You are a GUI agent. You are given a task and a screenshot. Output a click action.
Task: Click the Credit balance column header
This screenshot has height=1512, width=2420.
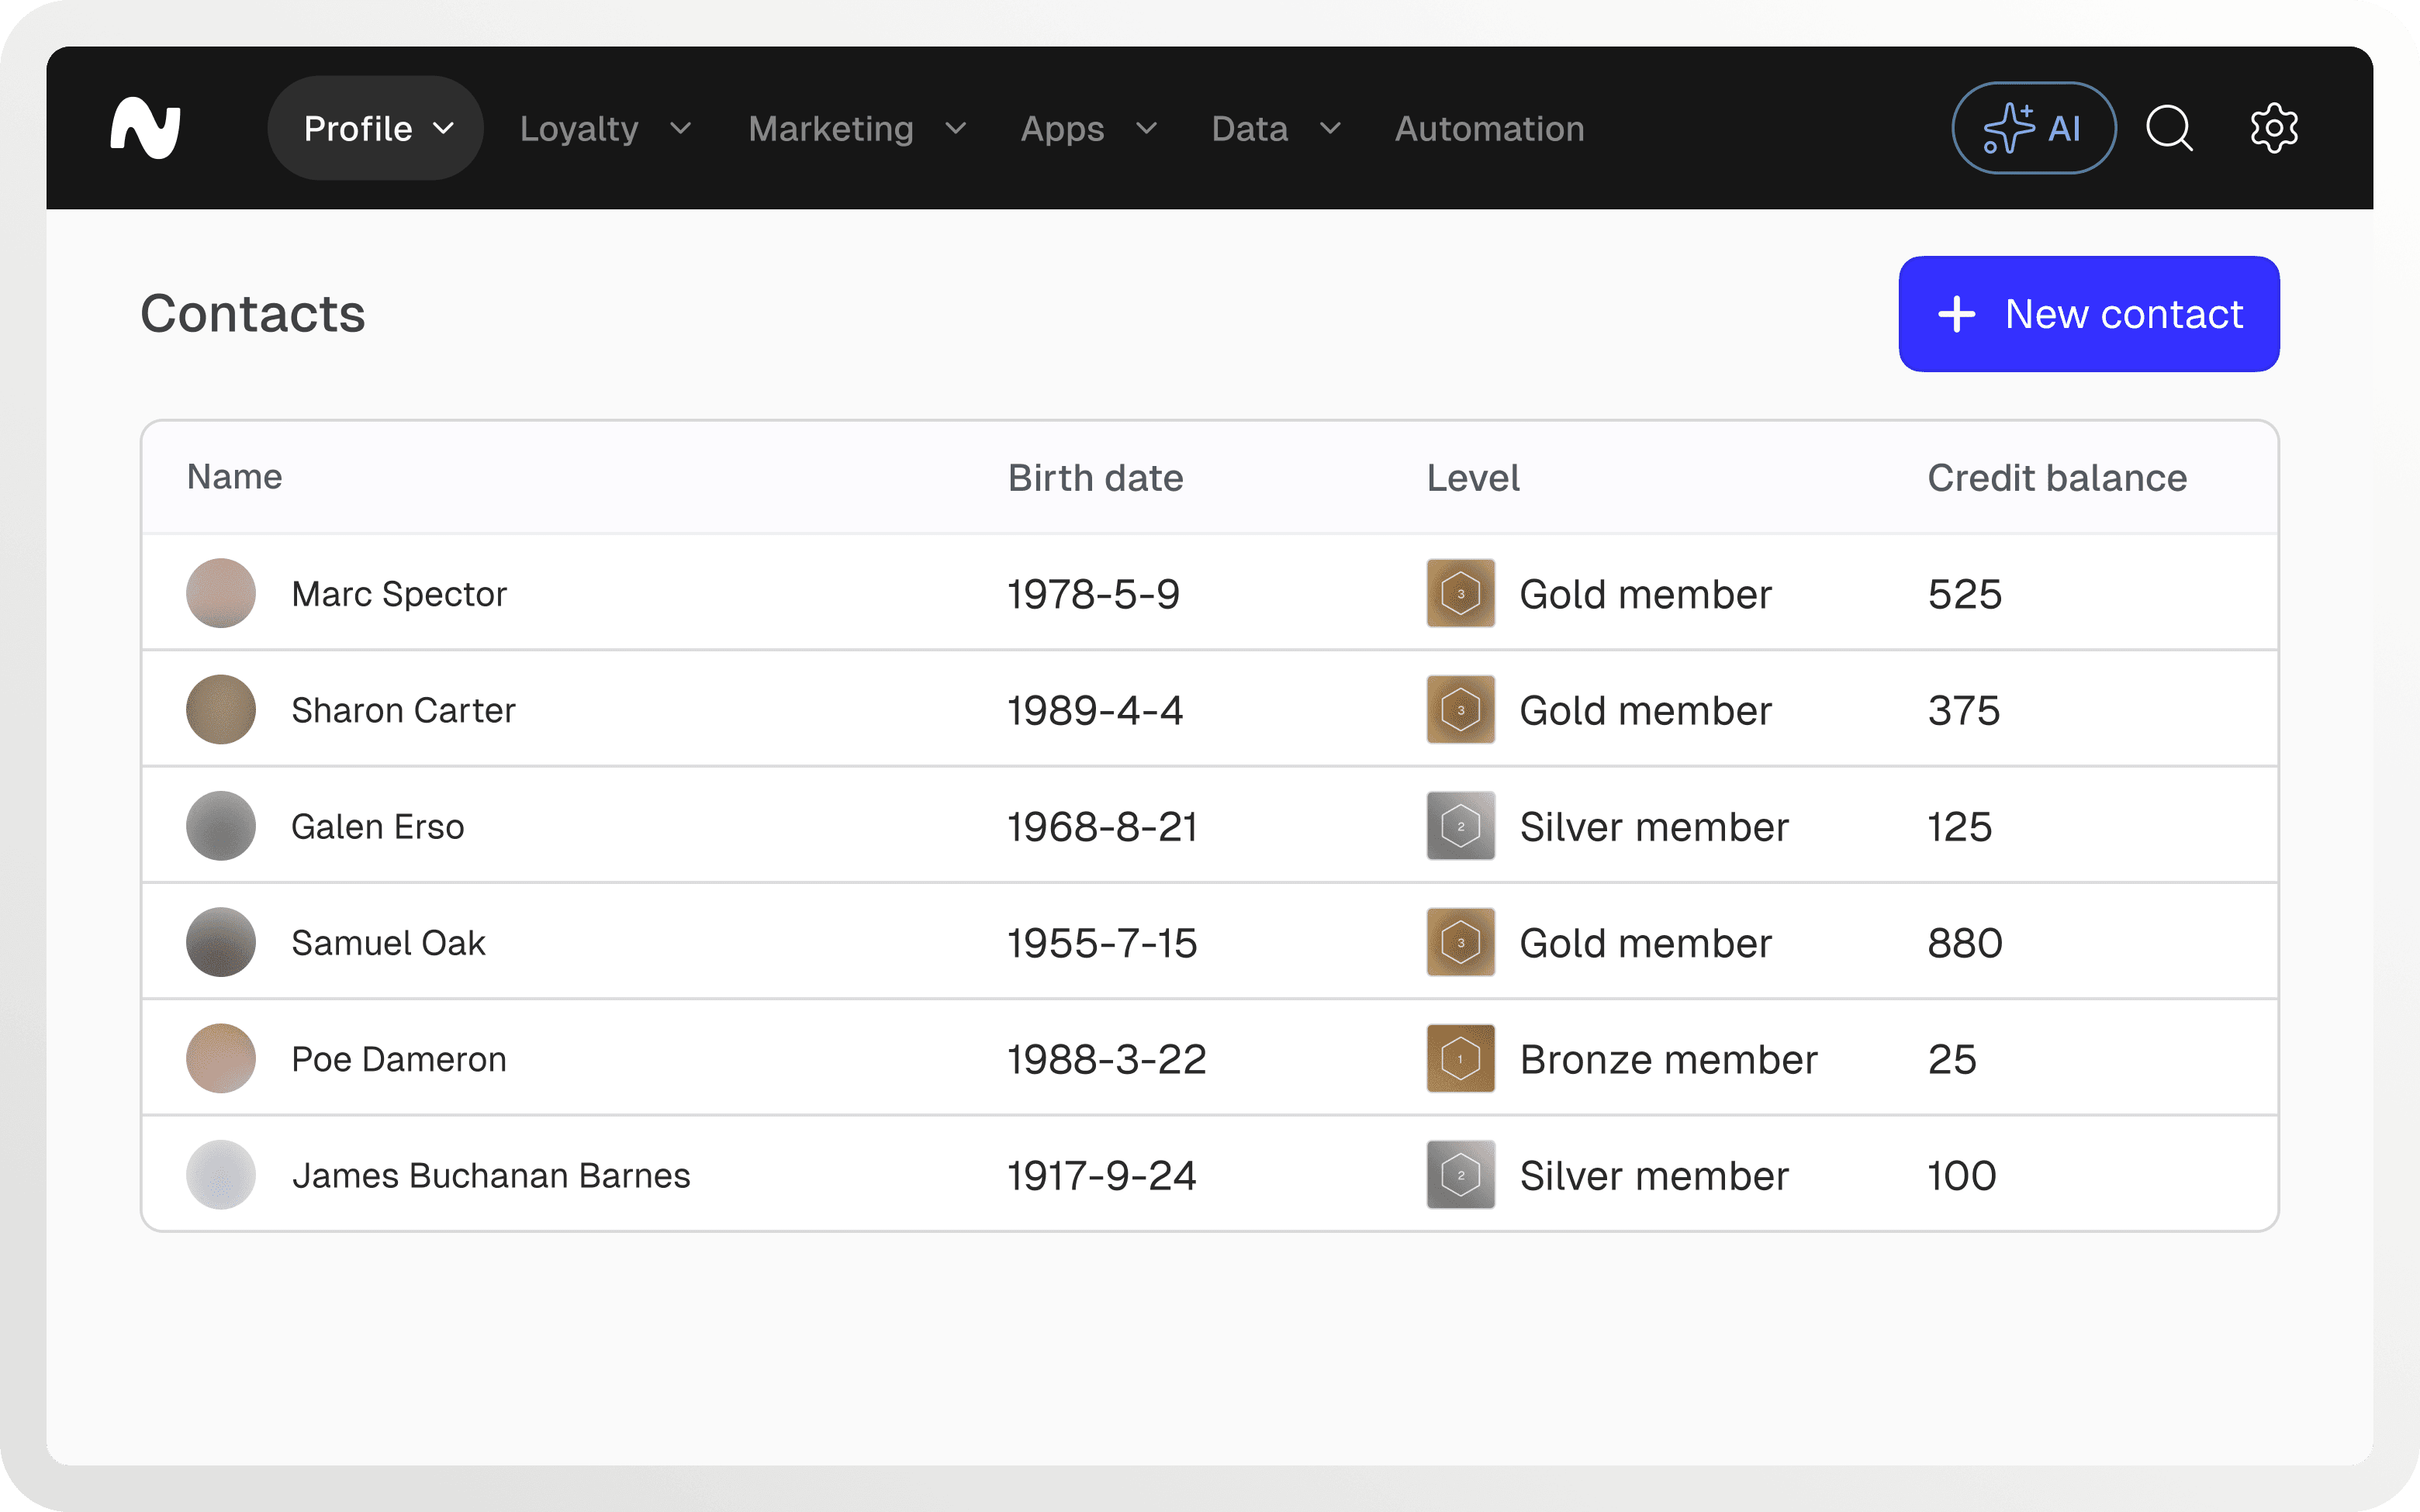pos(2056,478)
